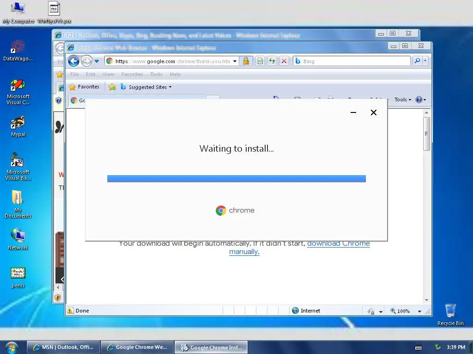Open Recycle Bin
Screen dimensions: 473x354
pyautogui.click(x=450, y=314)
